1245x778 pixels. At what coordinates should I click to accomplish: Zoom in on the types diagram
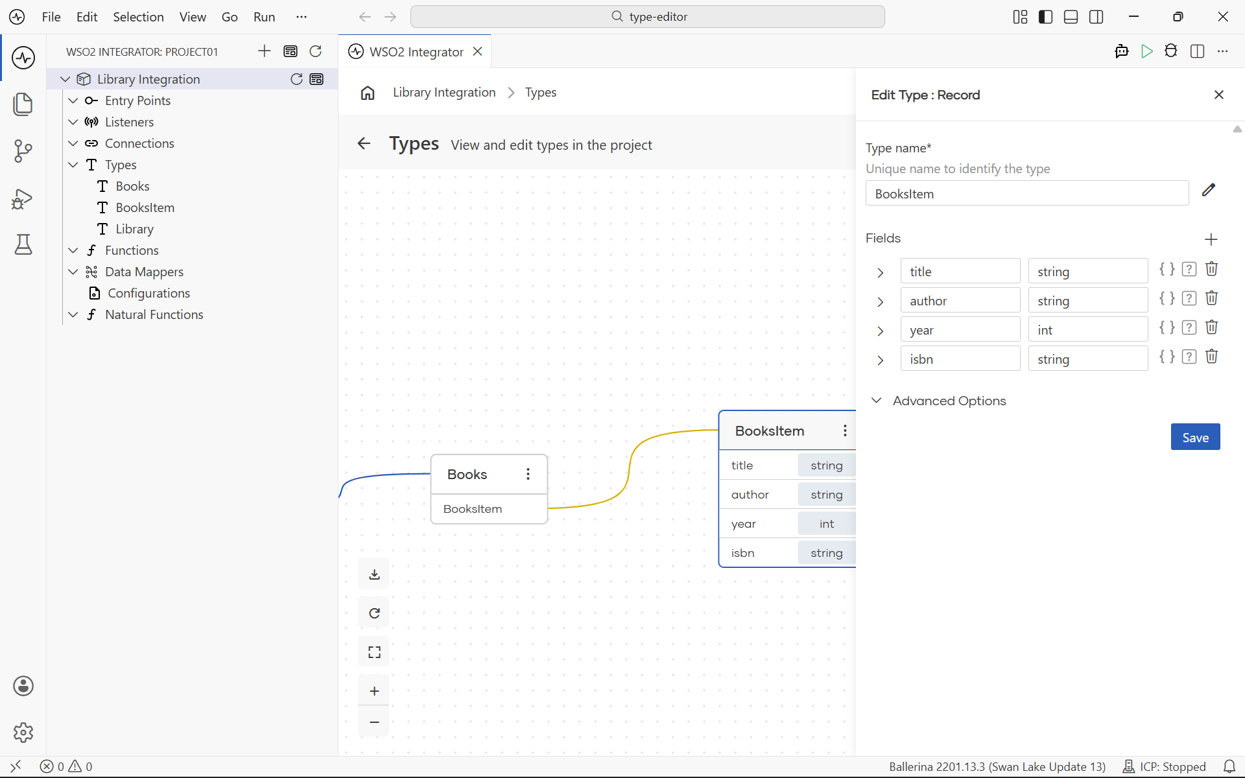click(x=374, y=691)
